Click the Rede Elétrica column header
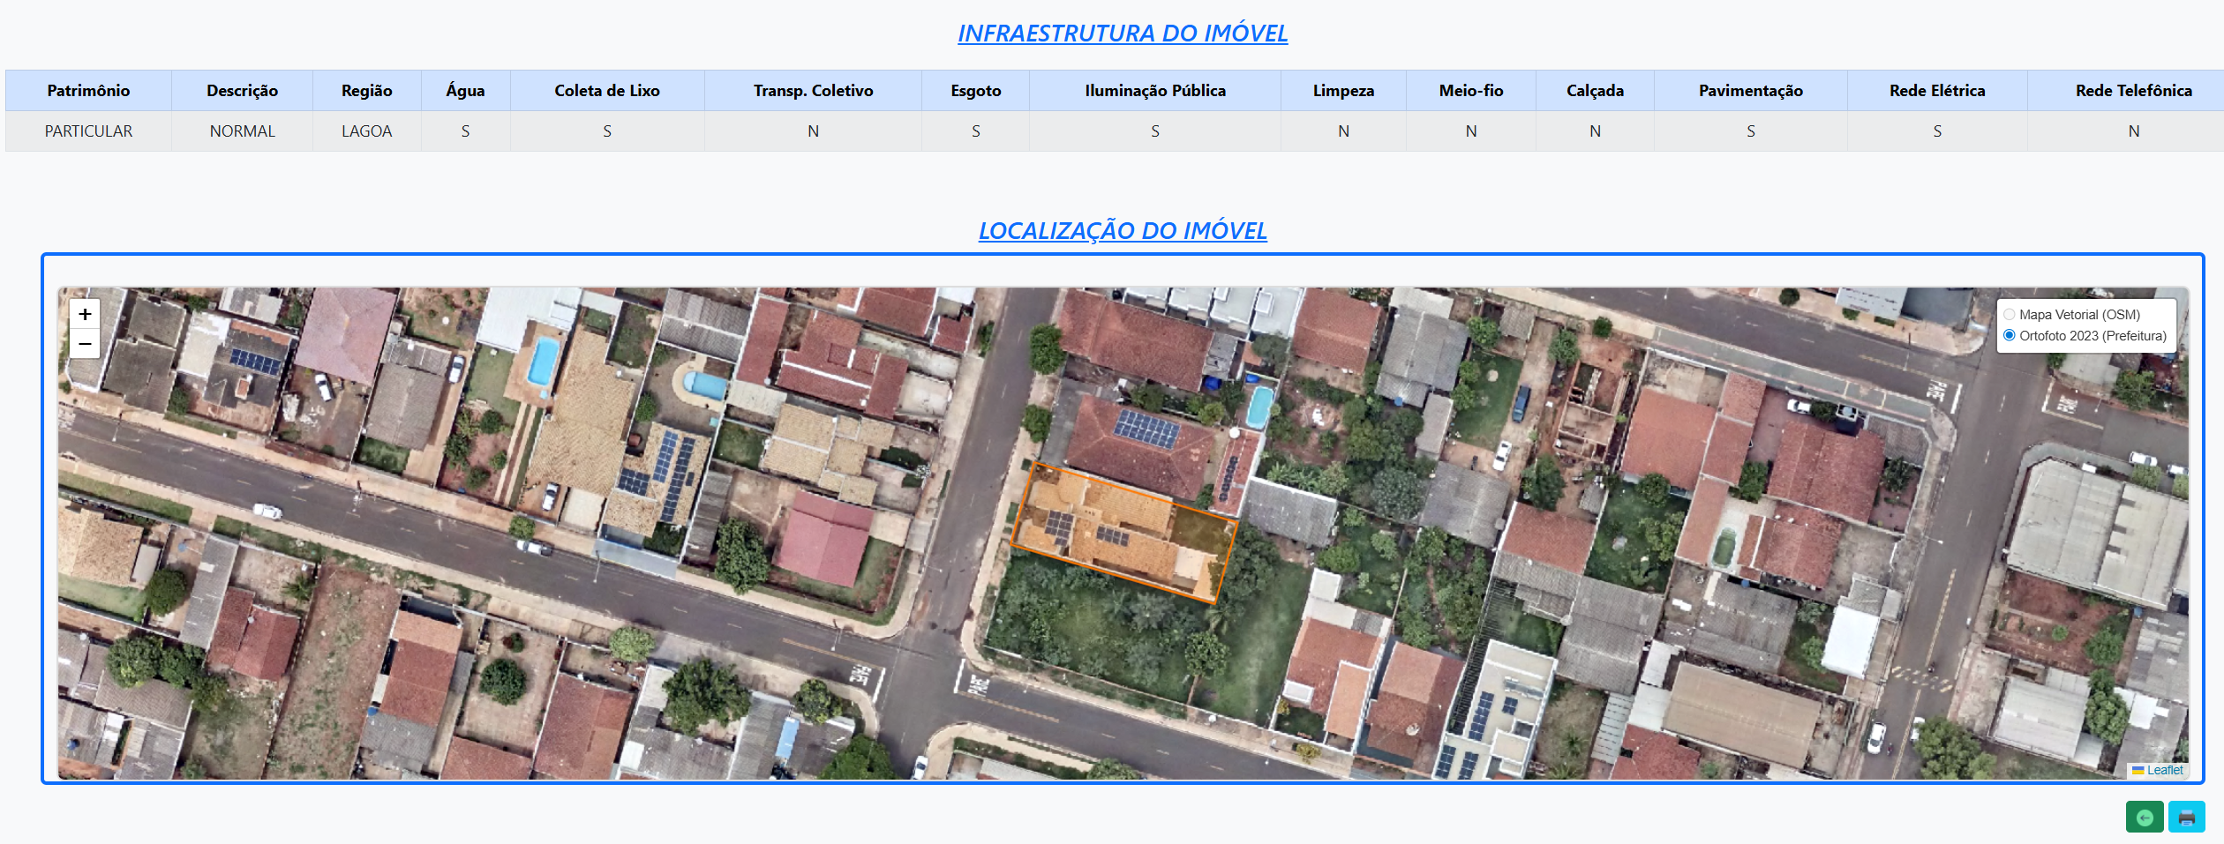 tap(1937, 91)
